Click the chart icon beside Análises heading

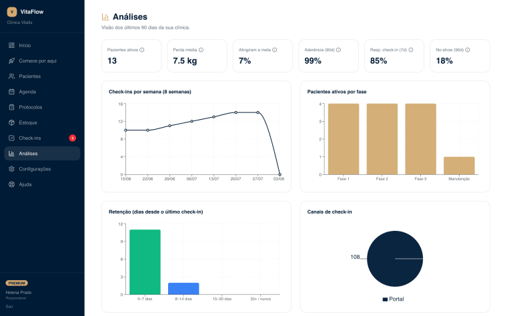pos(105,17)
